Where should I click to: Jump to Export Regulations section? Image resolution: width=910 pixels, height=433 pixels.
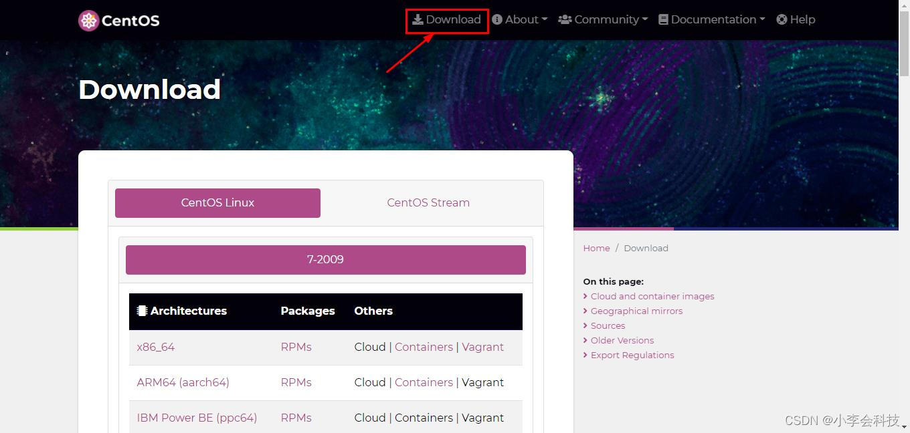point(632,355)
